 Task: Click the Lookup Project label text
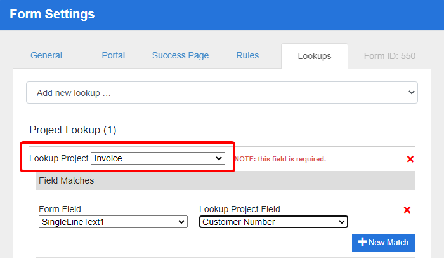[x=59, y=158]
